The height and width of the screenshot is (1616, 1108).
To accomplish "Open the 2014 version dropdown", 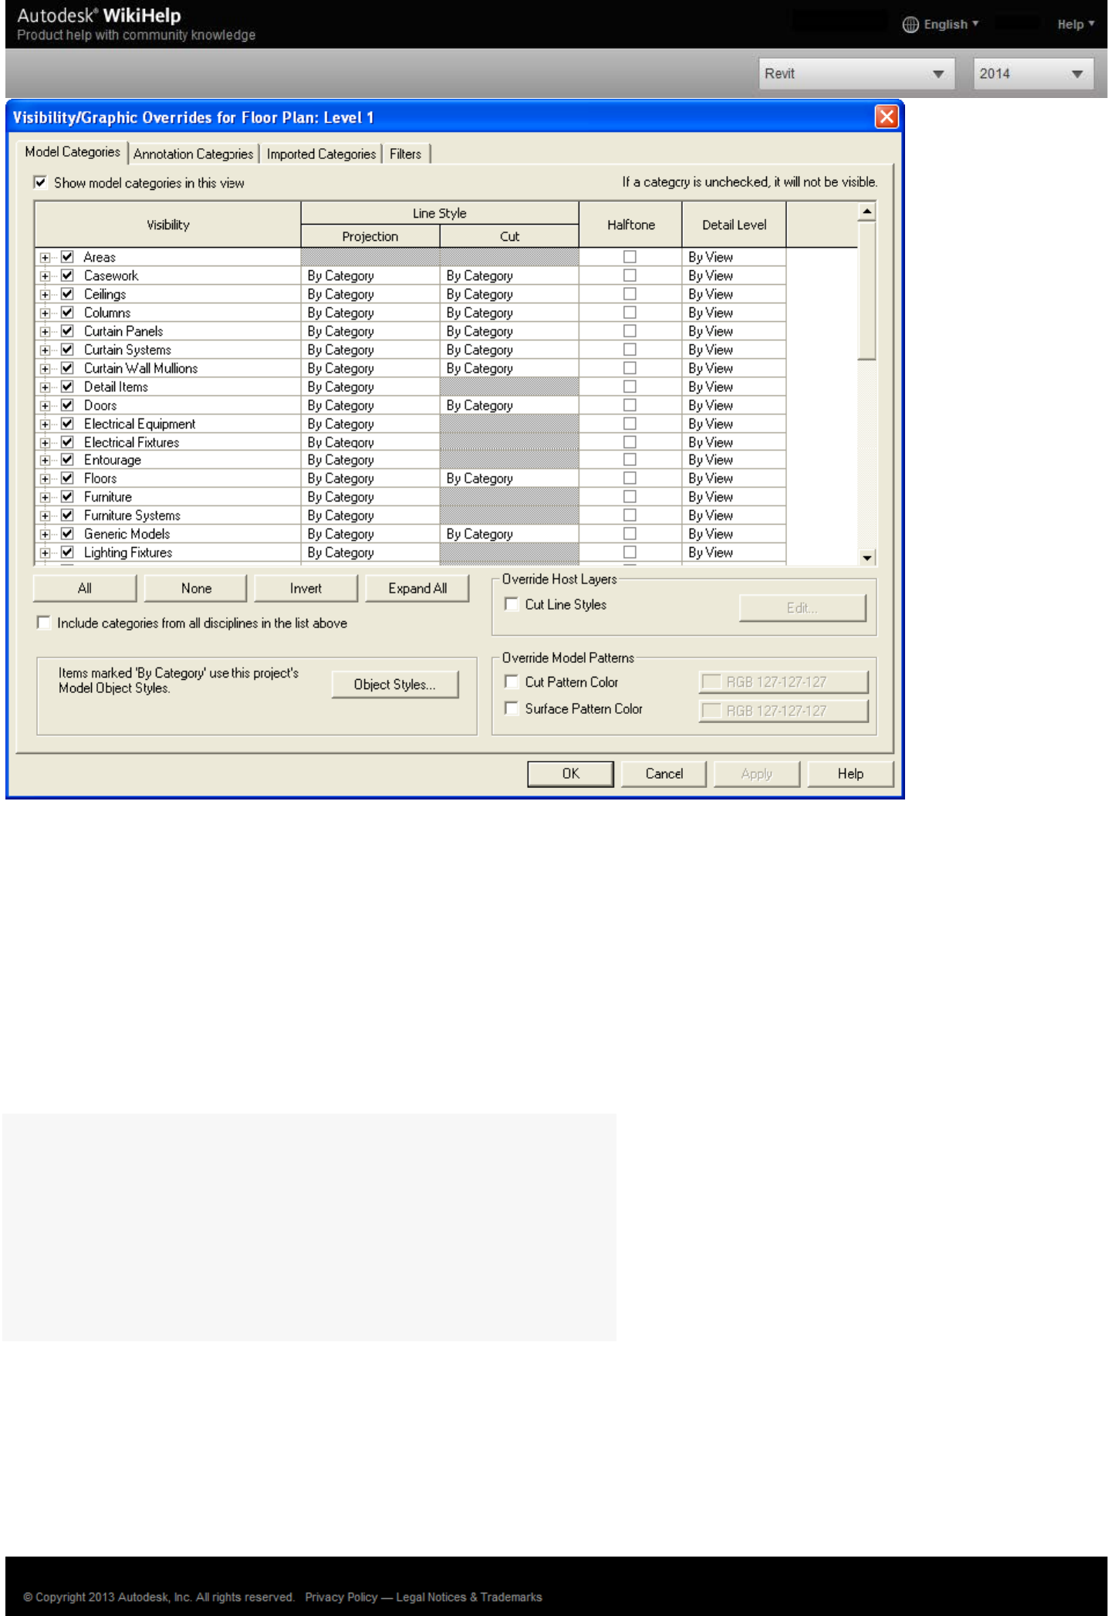I will tap(1033, 73).
